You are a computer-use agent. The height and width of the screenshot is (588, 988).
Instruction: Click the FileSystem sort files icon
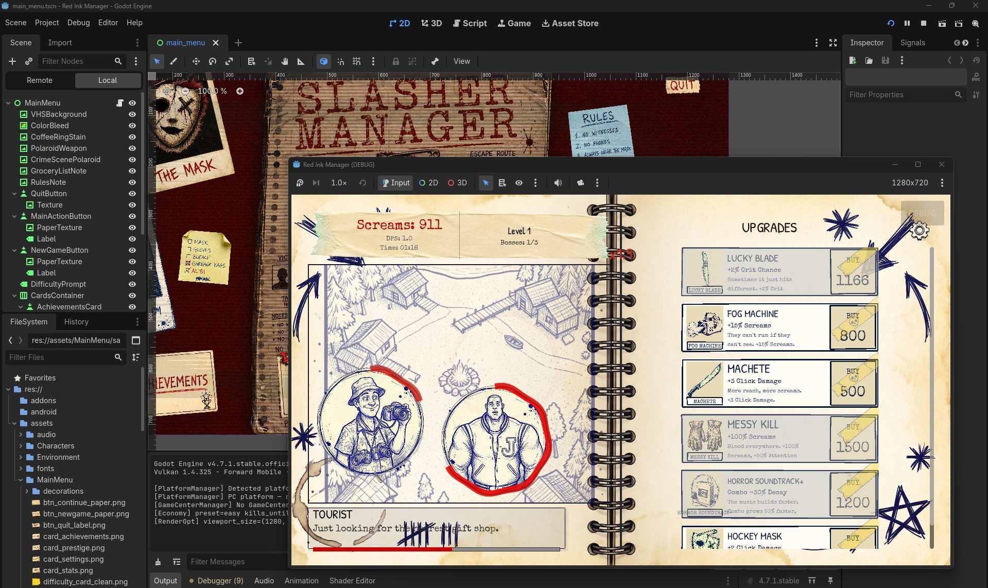136,357
